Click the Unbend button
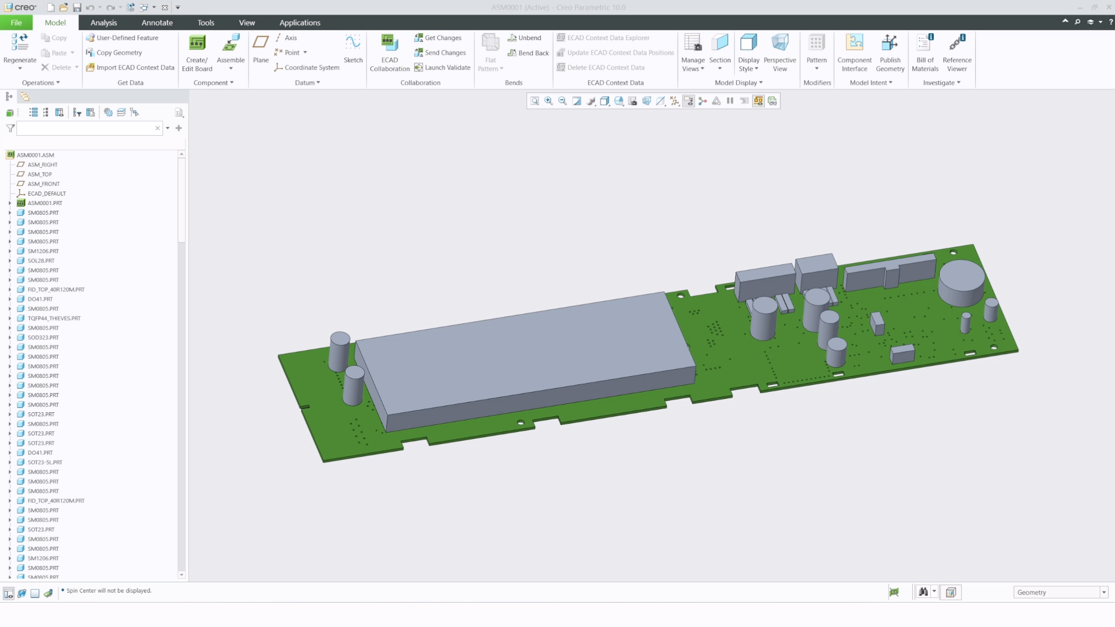This screenshot has height=627, width=1115. [x=524, y=38]
